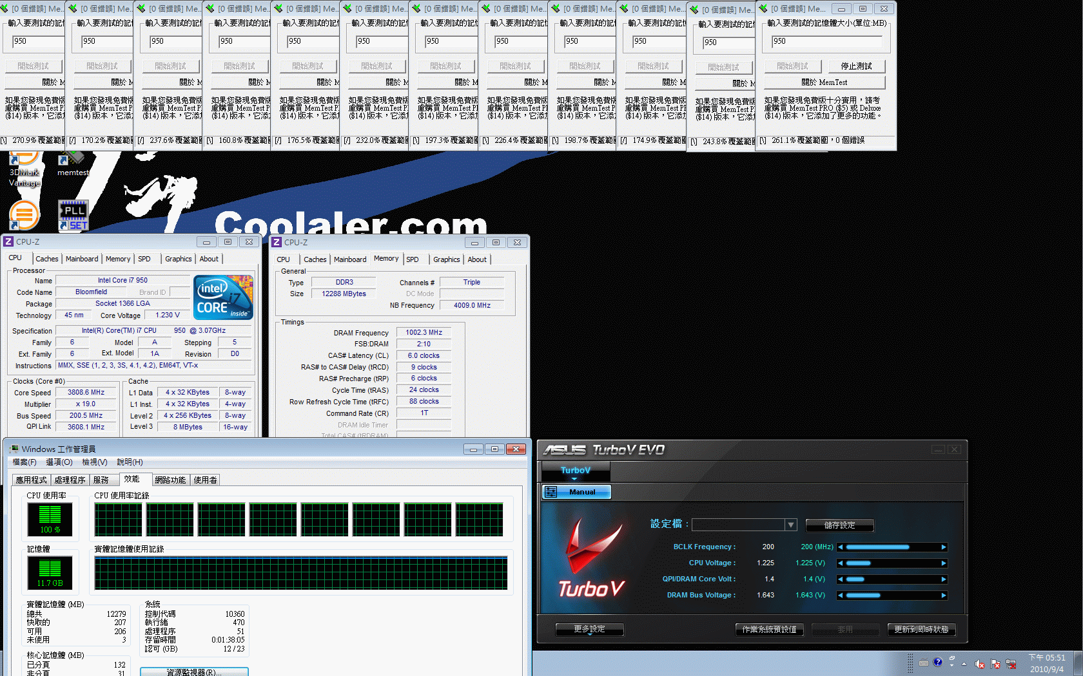This screenshot has width=1083, height=676.
Task: Open the 檔案(F) menu in Task Manager
Action: tap(24, 462)
